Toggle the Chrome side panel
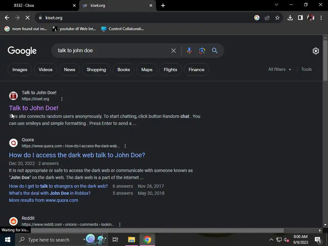The width and height of the screenshot is (328, 246). (300, 18)
